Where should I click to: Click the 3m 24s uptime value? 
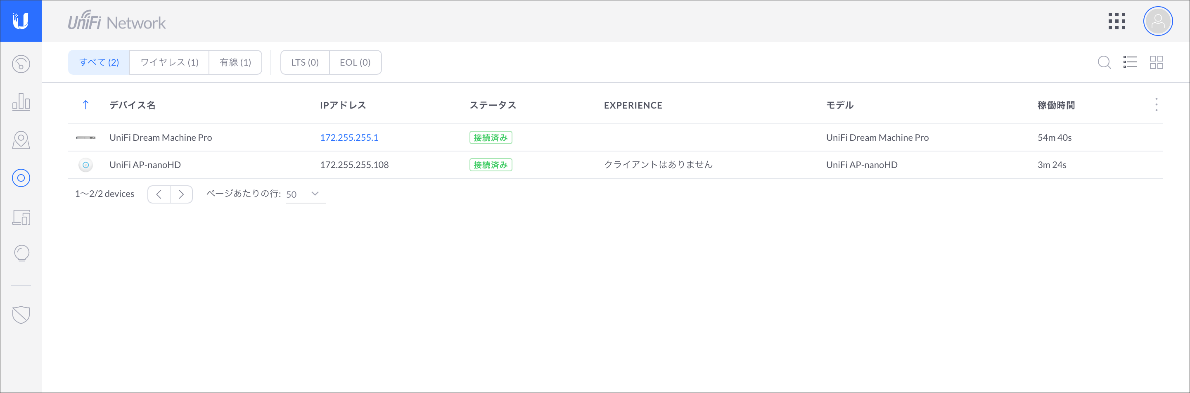click(1051, 165)
